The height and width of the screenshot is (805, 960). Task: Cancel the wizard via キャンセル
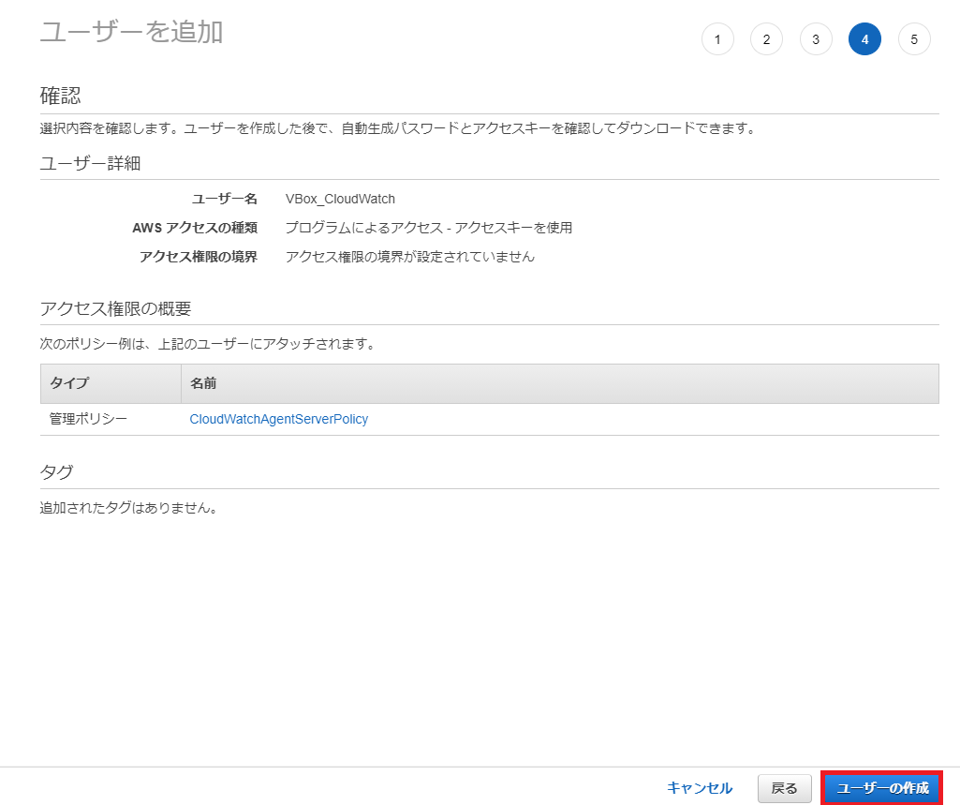(700, 788)
